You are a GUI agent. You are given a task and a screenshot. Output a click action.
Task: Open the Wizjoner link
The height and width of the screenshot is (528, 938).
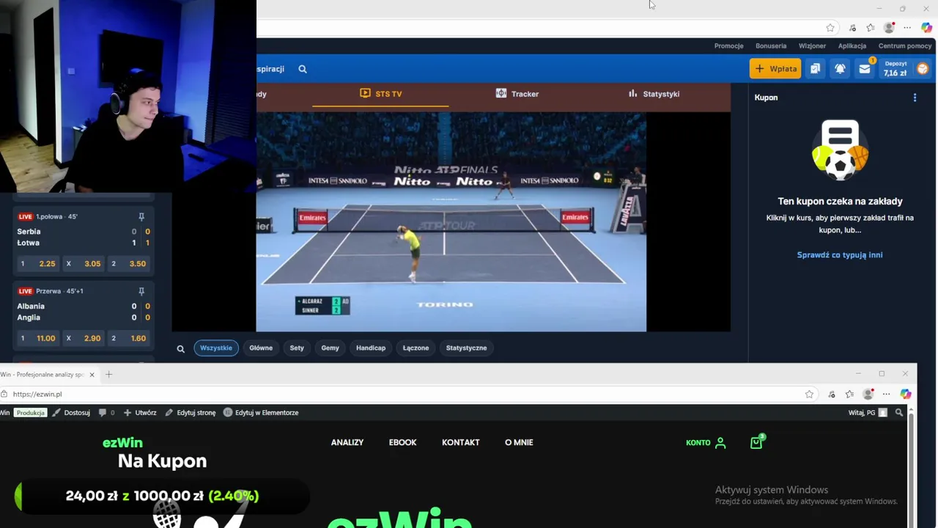tap(812, 45)
